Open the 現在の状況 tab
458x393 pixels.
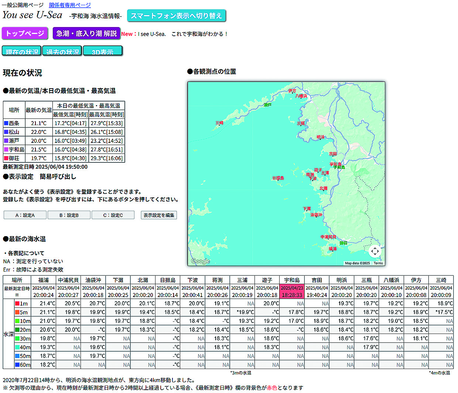tap(22, 51)
